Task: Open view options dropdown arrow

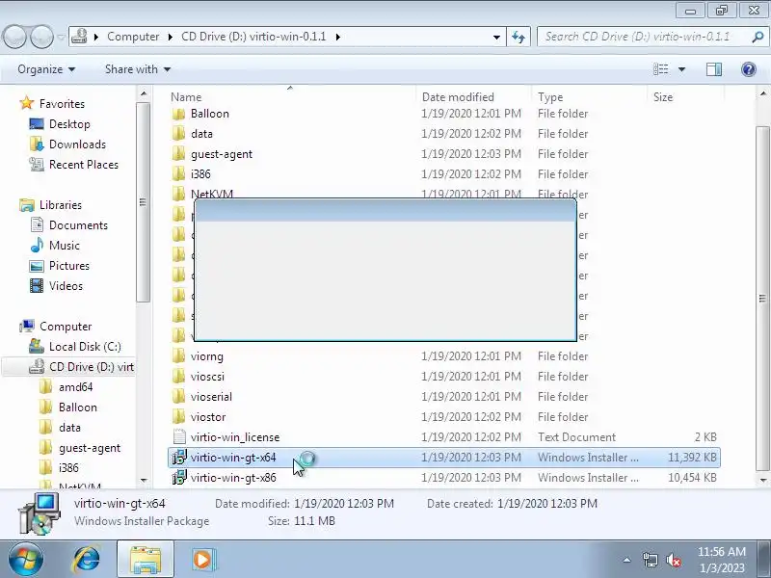Action: tap(682, 69)
